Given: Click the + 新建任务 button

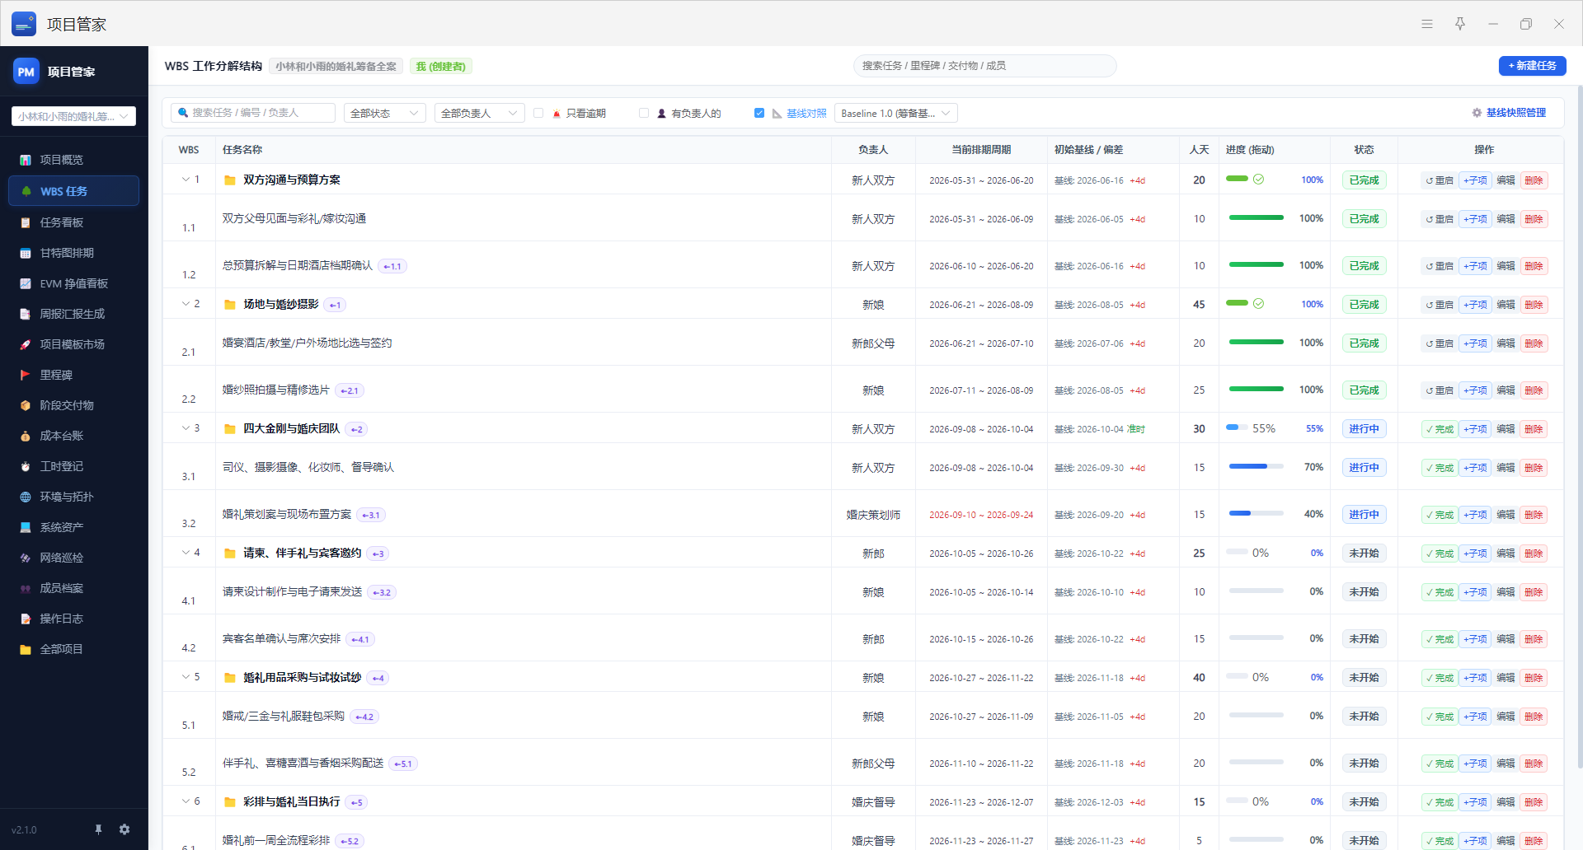Looking at the screenshot, I should click(1532, 66).
